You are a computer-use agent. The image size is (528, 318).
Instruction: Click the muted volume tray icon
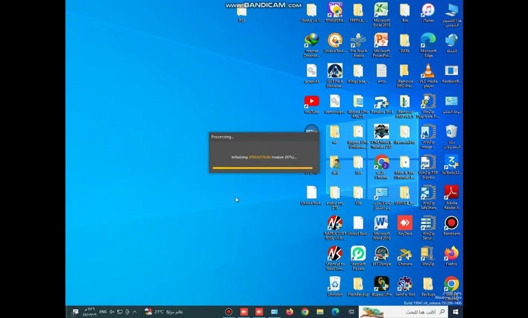112,312
